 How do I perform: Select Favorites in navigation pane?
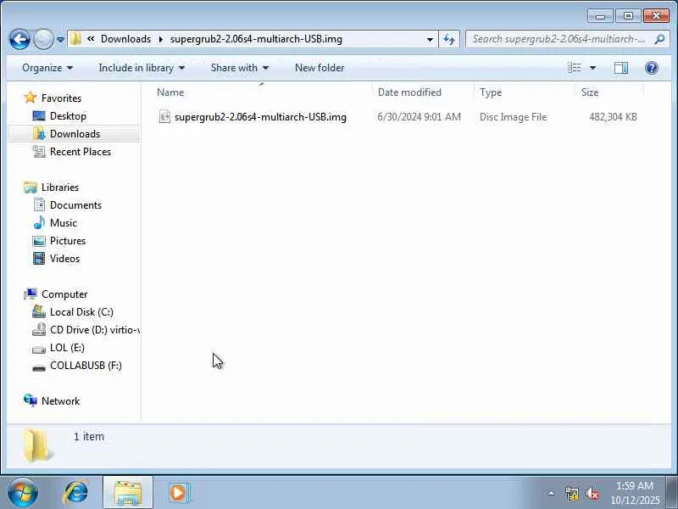pos(61,98)
